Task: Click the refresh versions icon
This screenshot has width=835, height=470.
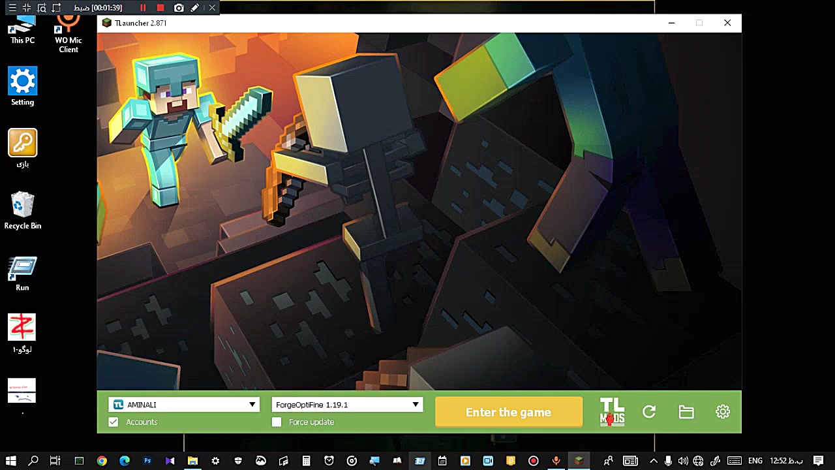Action: tap(649, 412)
